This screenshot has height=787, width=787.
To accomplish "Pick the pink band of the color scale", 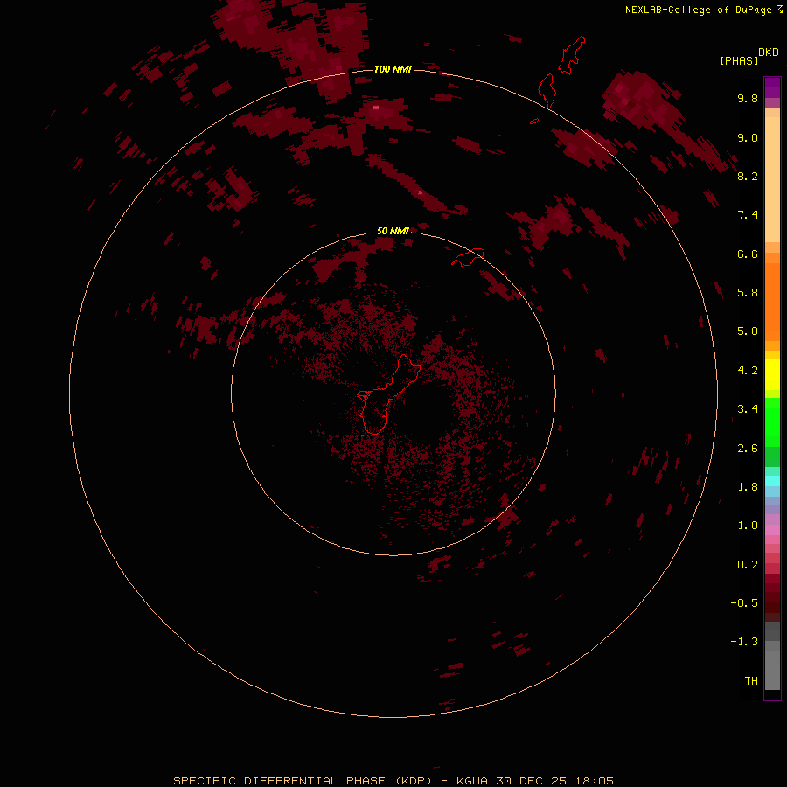I will tap(772, 530).
